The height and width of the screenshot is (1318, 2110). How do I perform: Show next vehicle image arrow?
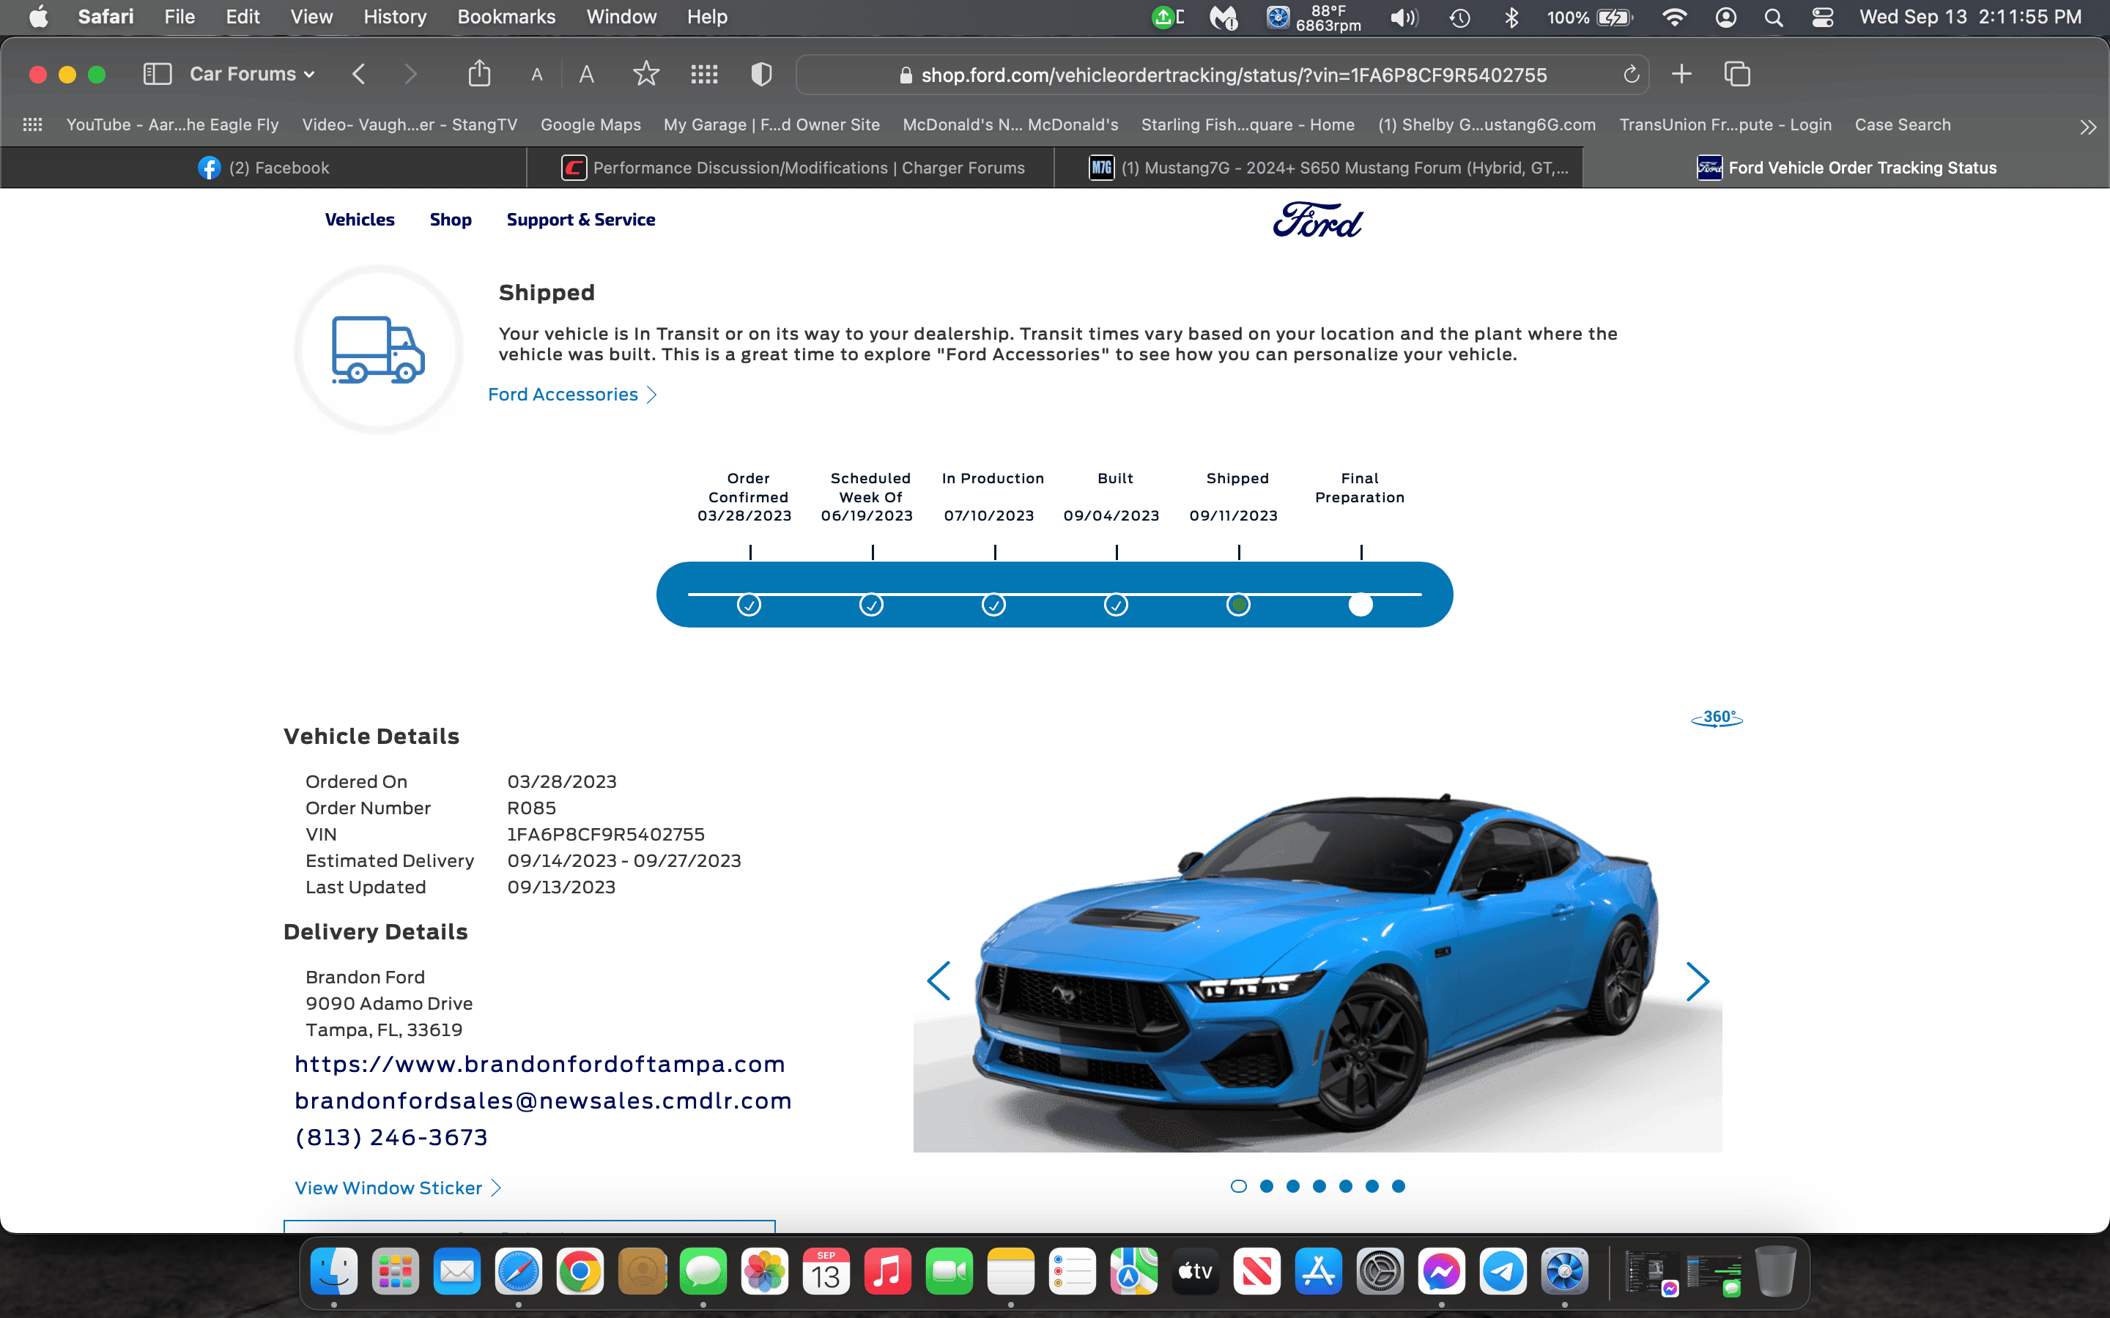pyautogui.click(x=1697, y=981)
